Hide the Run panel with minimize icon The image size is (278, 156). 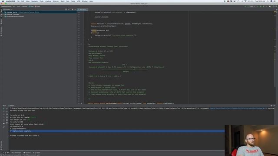pyautogui.click(x=274, y=106)
